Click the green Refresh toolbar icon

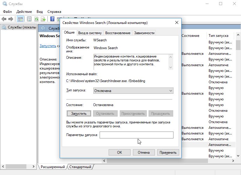click(36, 19)
